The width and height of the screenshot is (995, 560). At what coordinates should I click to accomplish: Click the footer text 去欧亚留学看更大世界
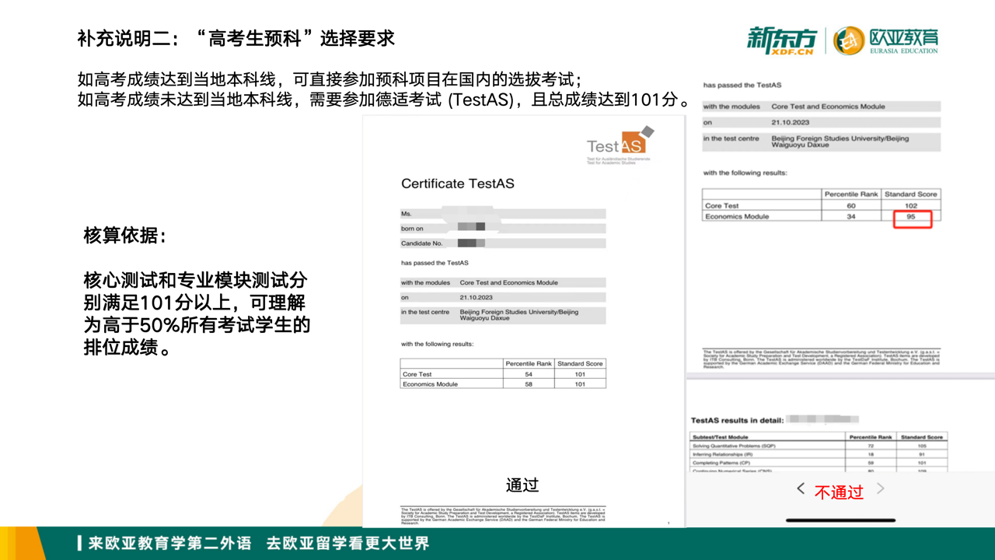pos(347,543)
